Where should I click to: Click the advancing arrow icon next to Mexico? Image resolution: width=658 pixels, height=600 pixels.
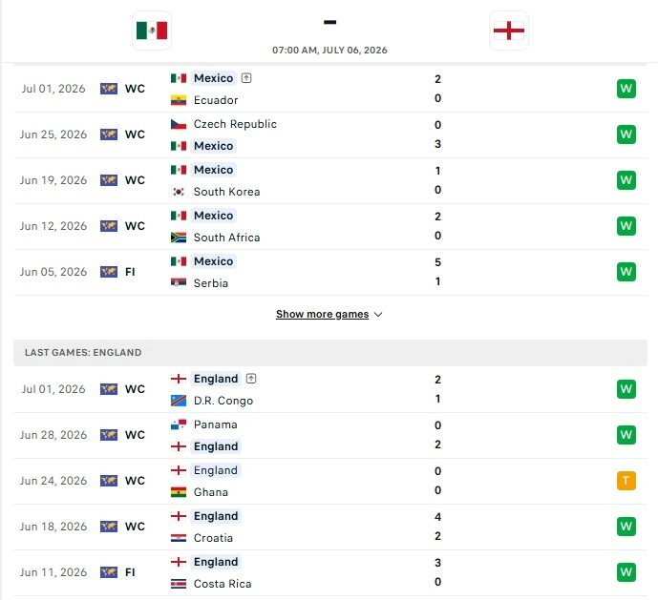(246, 78)
